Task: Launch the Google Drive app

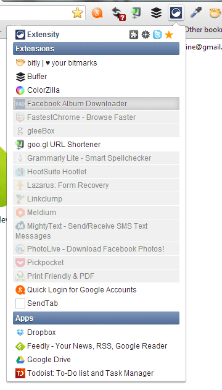Action: point(96,360)
